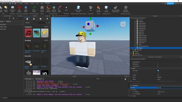Click the new file icon in quick access bar
Image resolution: width=182 pixels, height=102 pixels.
click(x=3, y=4)
